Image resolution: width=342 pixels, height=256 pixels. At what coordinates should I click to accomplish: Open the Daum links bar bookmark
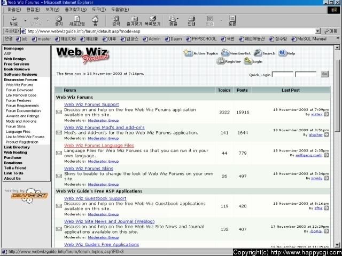point(173,39)
